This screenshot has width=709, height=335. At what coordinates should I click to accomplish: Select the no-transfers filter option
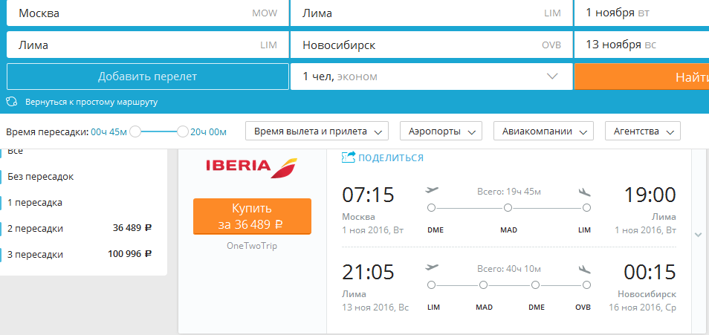(41, 177)
